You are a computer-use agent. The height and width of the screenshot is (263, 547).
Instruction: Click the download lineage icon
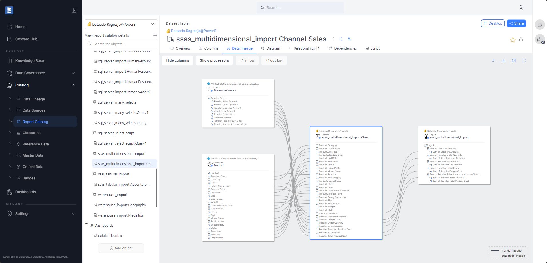tap(504, 60)
